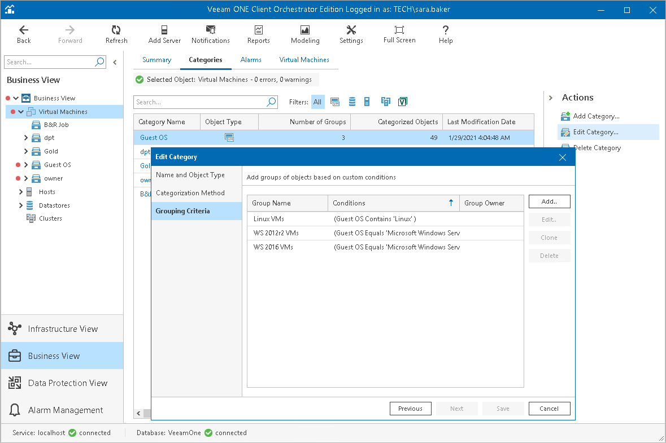The width and height of the screenshot is (666, 443).
Task: Close the Edit Category dialog
Action: click(x=563, y=157)
